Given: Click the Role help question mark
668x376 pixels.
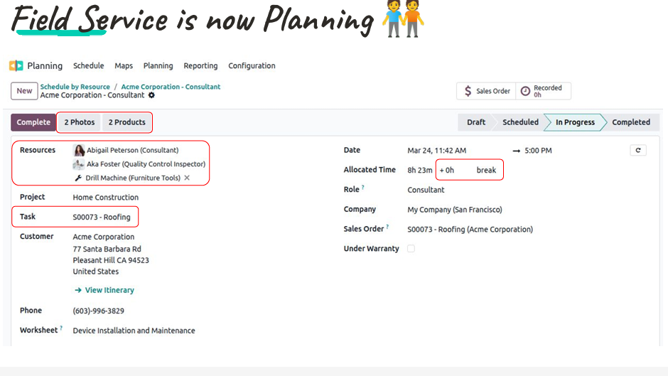Looking at the screenshot, I should (363, 187).
